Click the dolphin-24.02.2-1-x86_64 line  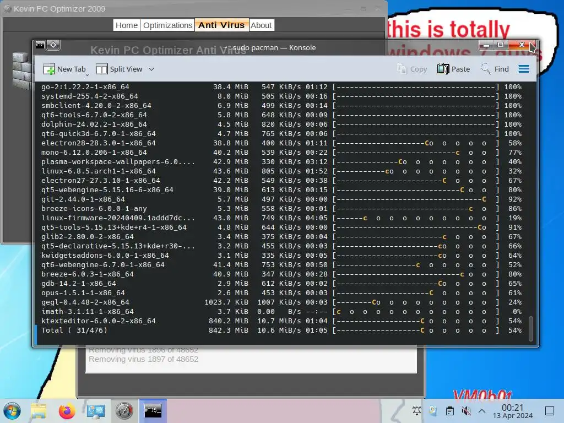point(281,124)
